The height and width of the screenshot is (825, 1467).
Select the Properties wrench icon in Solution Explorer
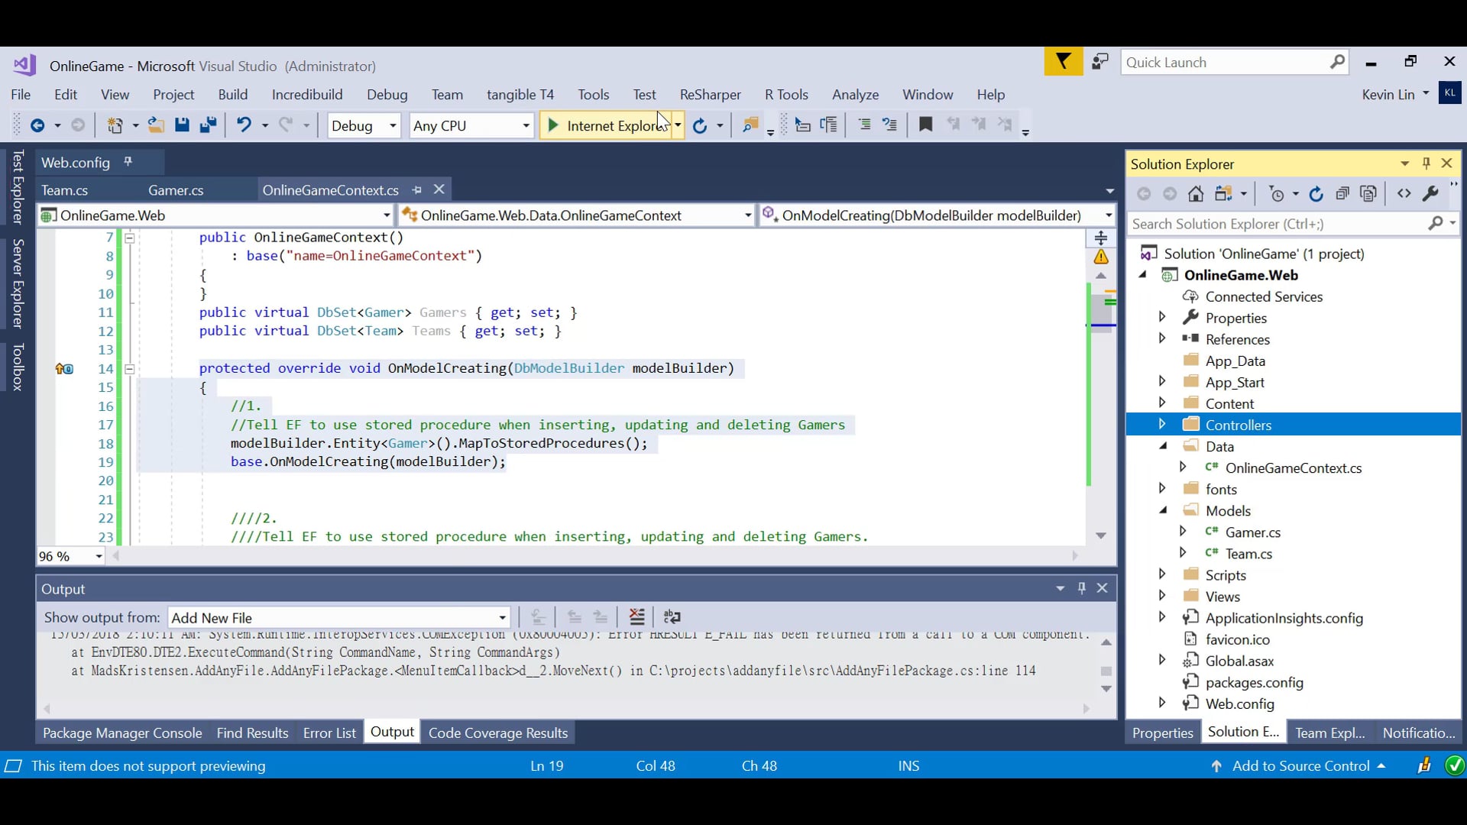1431,193
